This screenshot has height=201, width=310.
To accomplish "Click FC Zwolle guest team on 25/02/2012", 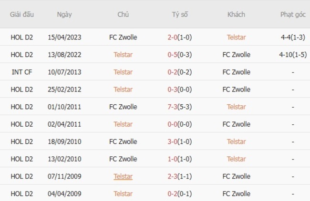I will (x=236, y=90).
